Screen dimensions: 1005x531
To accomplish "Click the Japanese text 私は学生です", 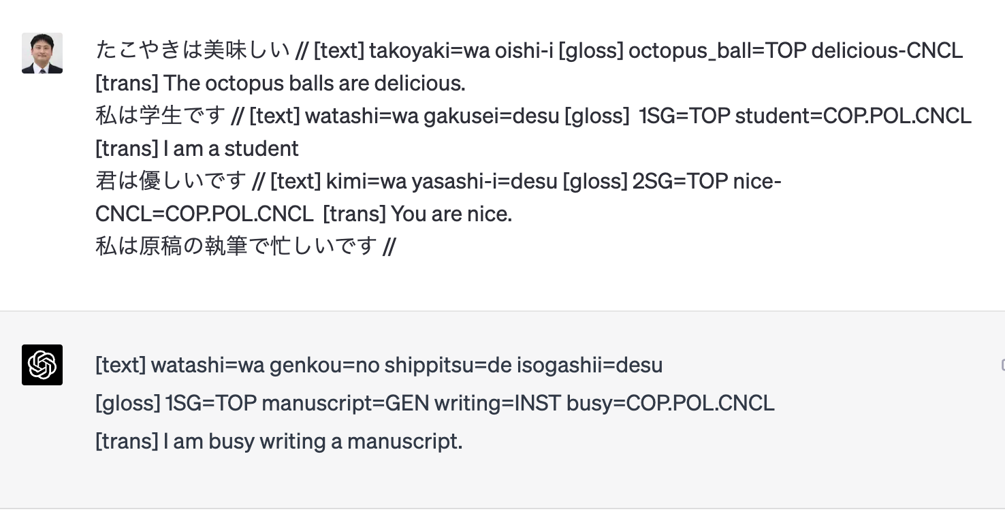I will pyautogui.click(x=160, y=116).
